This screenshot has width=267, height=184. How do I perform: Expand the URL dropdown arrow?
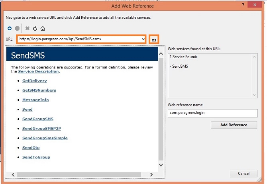[x=143, y=39]
